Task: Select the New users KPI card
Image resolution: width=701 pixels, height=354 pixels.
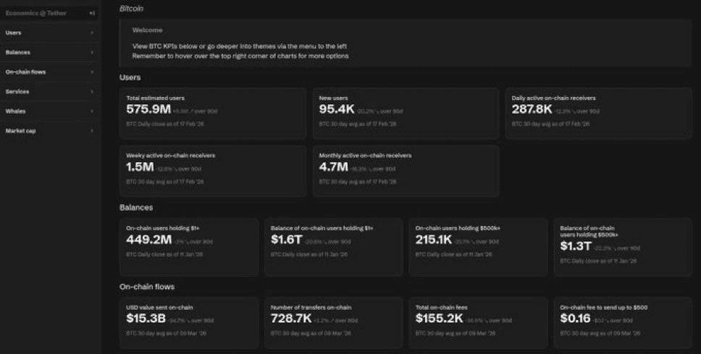Action: 406,113
